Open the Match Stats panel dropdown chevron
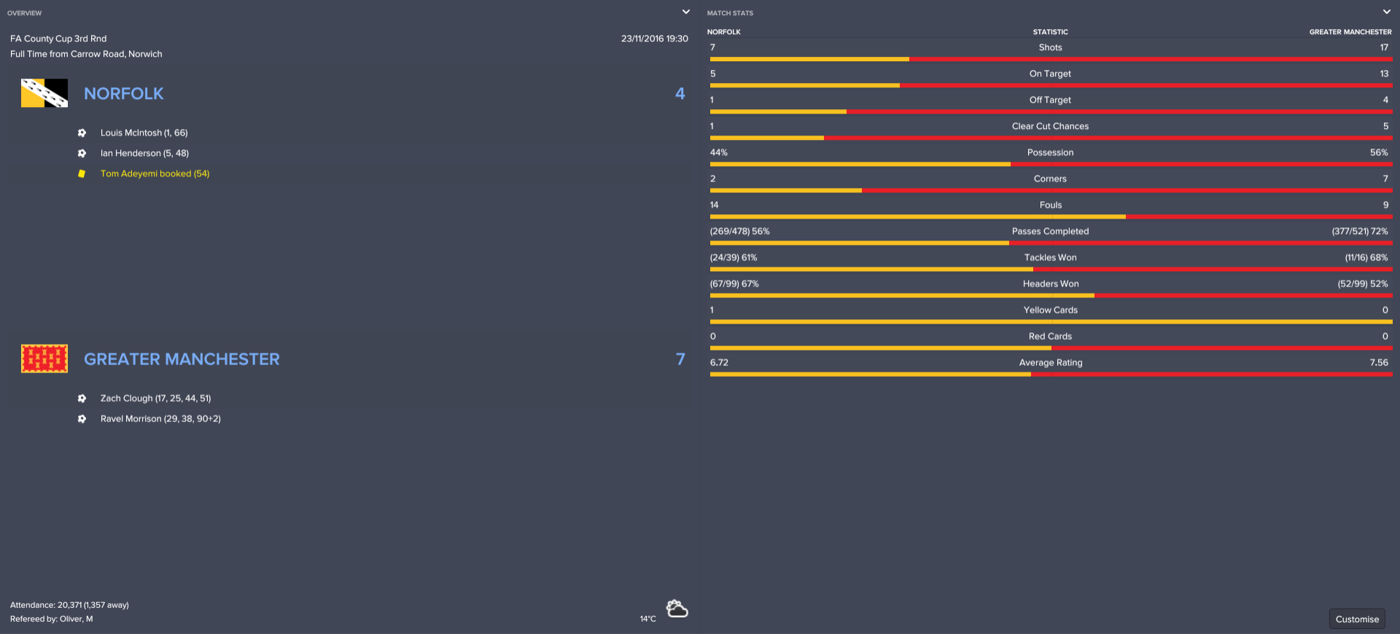Screen dimensions: 1400x634 [1386, 12]
